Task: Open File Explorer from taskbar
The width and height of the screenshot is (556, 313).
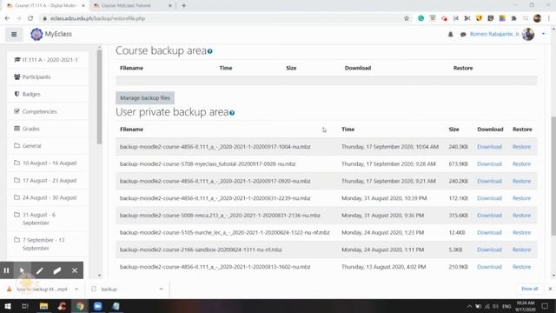Action: 43,306
